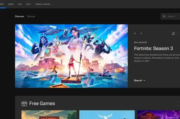This screenshot has width=180, height=119.
Task: Show the next carousel slide arrow
Action: tap(141, 33)
